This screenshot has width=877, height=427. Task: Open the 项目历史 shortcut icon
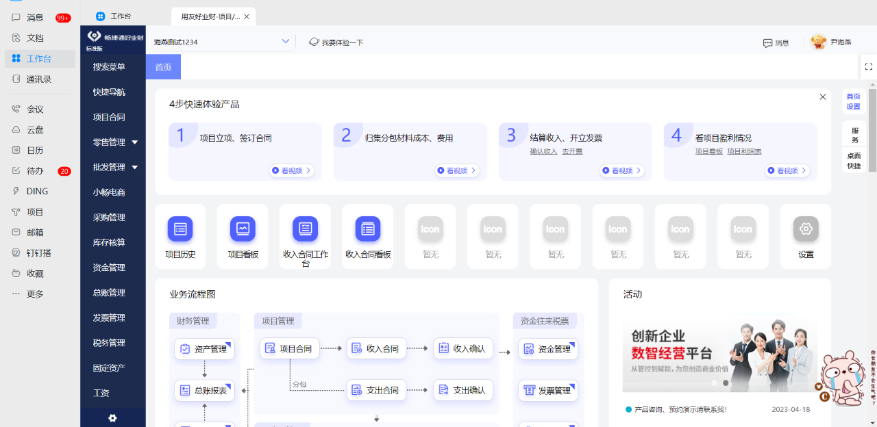(x=180, y=229)
